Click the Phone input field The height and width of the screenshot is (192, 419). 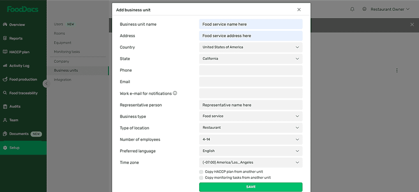[251, 70]
